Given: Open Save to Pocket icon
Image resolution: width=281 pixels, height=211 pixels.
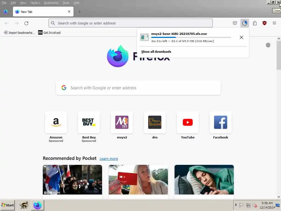Looking at the screenshot, I should point(235,23).
